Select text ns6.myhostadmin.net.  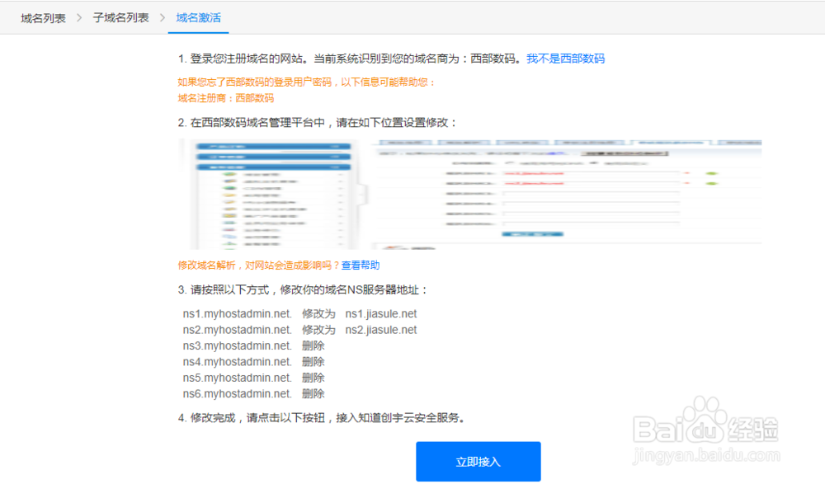[x=238, y=393]
